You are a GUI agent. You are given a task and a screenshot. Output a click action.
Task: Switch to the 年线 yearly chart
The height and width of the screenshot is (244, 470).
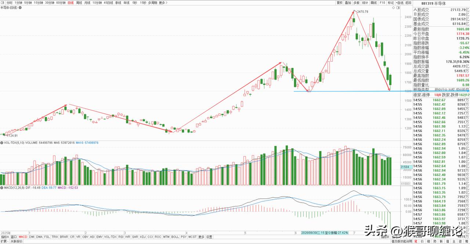pyautogui.click(x=126, y=3)
